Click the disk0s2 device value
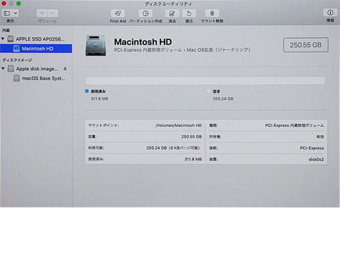The image size is (340, 264). pos(316,160)
